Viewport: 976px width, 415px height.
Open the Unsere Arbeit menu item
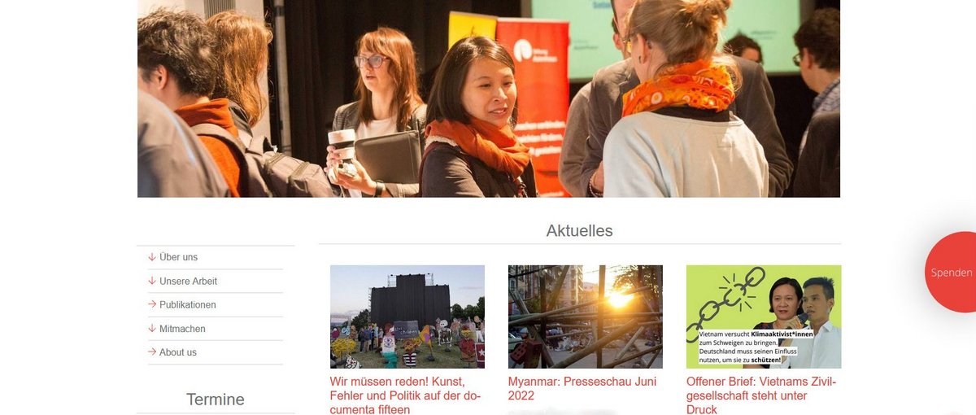coord(189,282)
